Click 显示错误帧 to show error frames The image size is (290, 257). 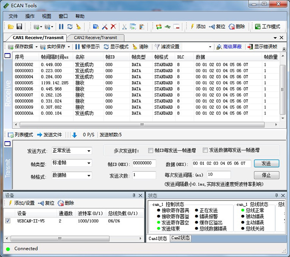point(262,47)
